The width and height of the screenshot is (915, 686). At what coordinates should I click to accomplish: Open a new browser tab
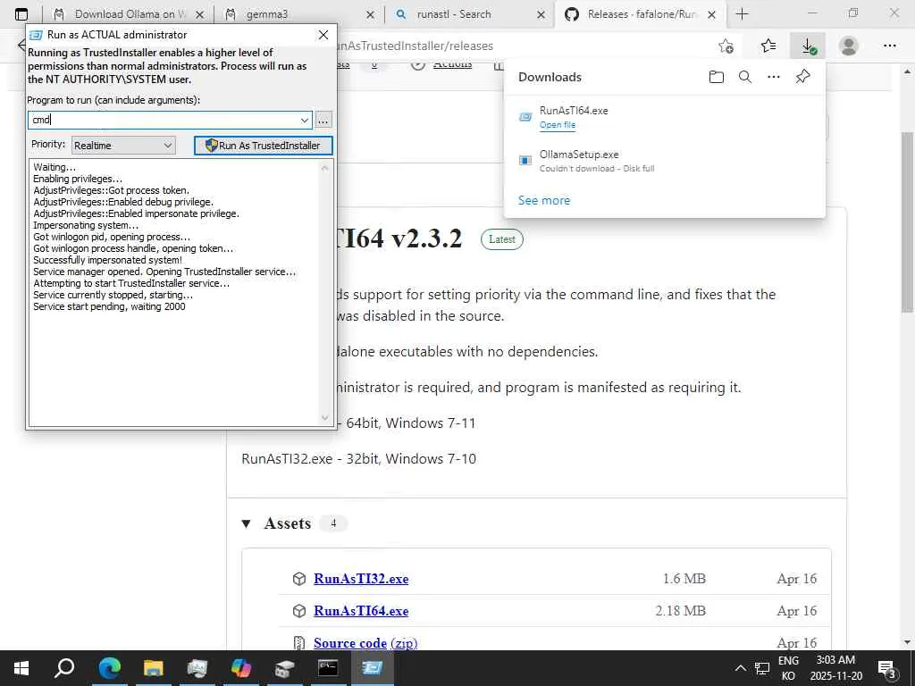click(x=742, y=14)
